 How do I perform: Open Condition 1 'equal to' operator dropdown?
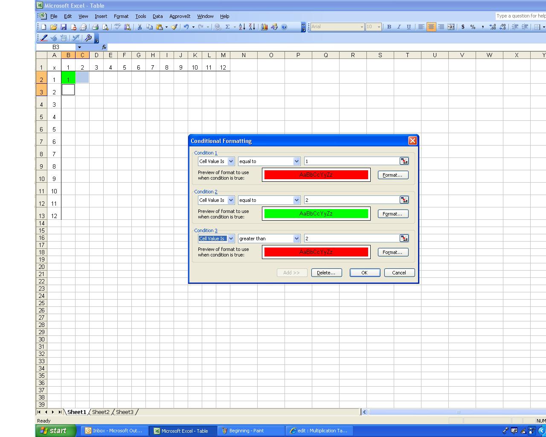296,161
